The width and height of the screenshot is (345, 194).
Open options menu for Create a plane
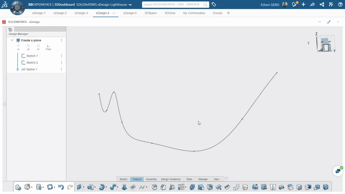(61, 40)
